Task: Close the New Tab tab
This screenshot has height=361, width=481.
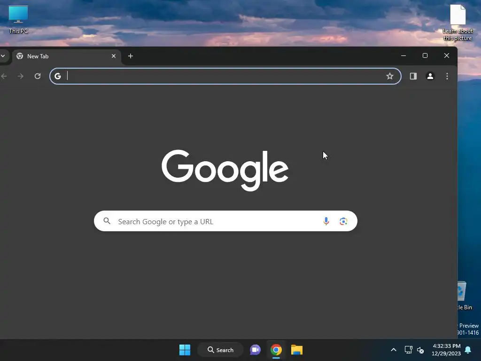Action: (114, 56)
